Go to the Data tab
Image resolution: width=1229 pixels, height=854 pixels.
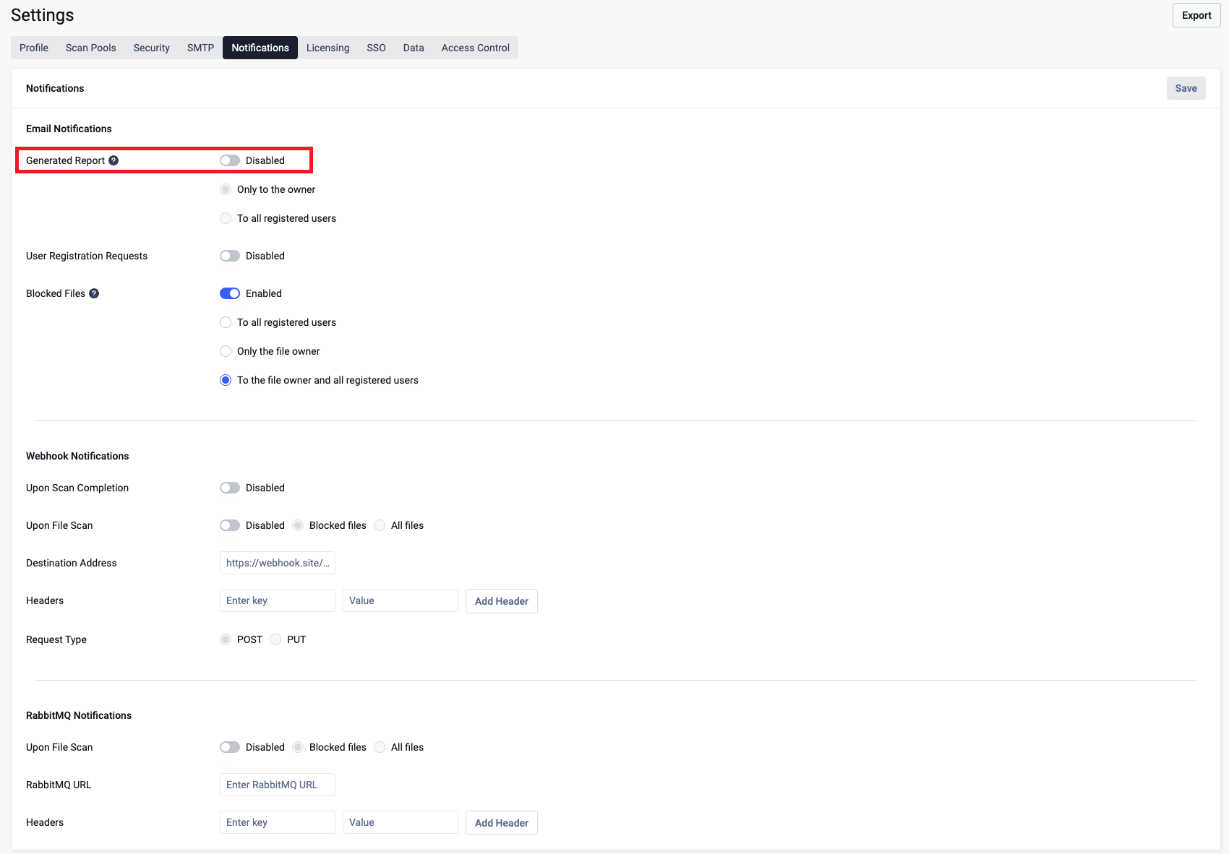[x=414, y=48]
